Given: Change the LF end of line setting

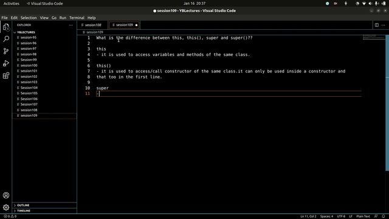Looking at the screenshot, I should click(x=351, y=217).
